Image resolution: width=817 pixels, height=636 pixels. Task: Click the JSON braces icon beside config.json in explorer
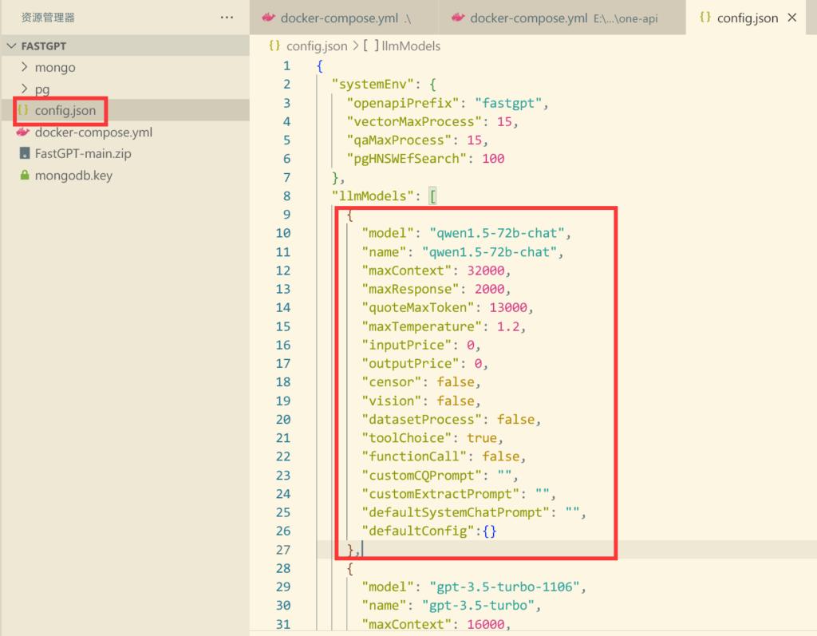pos(23,110)
